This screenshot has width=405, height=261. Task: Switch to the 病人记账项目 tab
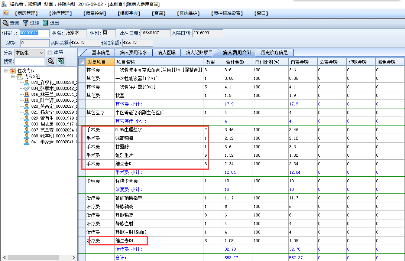tap(199, 52)
